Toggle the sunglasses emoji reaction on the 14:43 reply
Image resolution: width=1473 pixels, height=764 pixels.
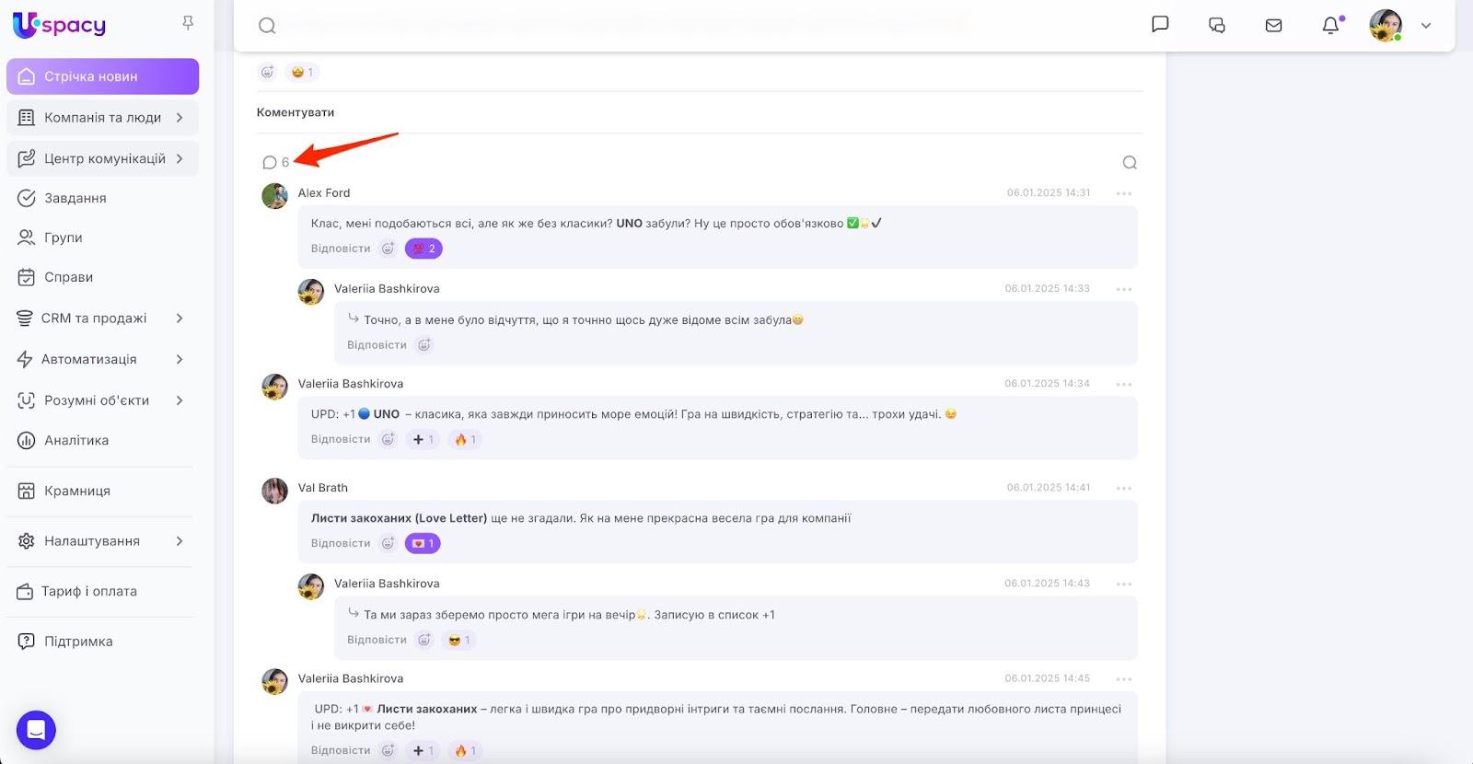coord(458,640)
